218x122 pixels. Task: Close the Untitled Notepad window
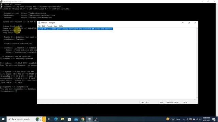pyautogui.click(x=195, y=23)
